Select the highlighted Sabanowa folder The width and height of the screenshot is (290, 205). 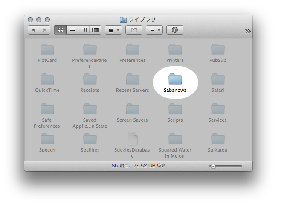point(175,79)
